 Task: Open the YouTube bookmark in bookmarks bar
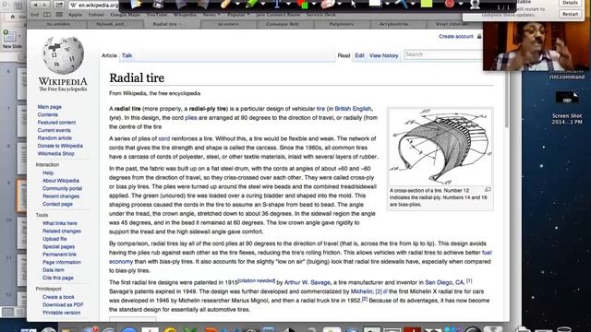pyautogui.click(x=156, y=15)
